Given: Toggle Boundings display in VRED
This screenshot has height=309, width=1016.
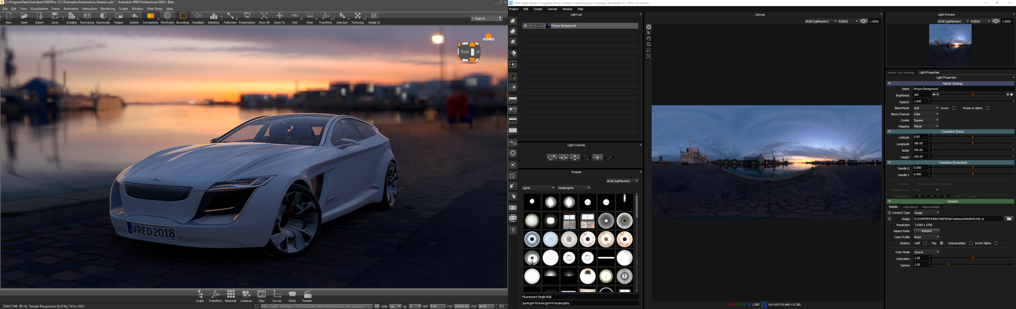Looking at the screenshot, I should (183, 18).
